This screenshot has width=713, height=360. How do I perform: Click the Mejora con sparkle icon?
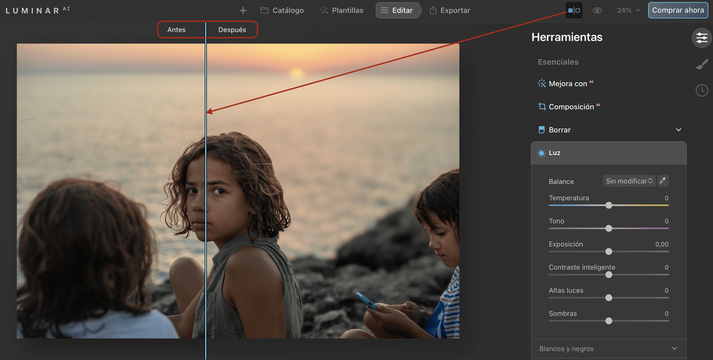click(542, 83)
